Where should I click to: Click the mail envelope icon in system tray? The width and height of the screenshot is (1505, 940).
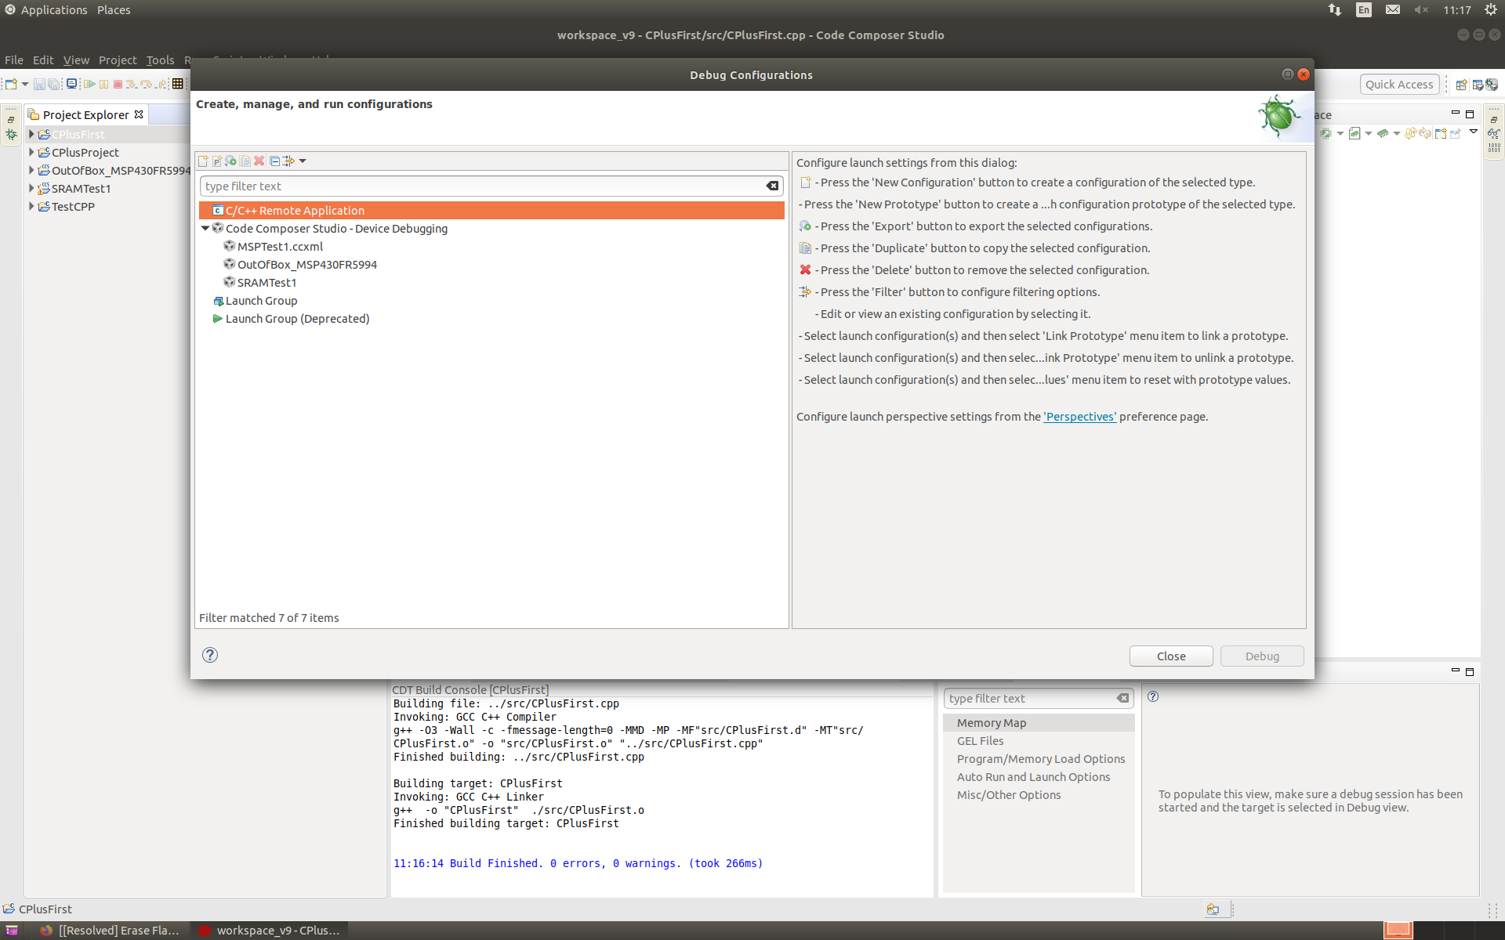[x=1392, y=10]
